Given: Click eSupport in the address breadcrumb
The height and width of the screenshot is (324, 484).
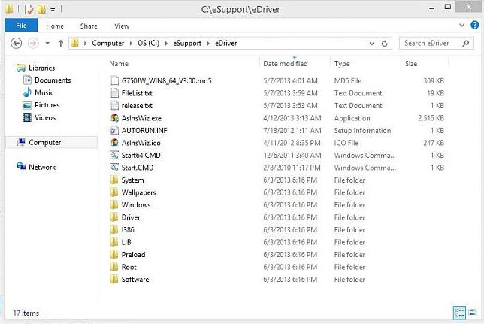Looking at the screenshot, I should point(187,44).
